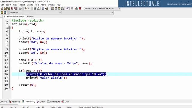
Task: Open the Compiler bottom panel tab
Action: tap(4, 102)
